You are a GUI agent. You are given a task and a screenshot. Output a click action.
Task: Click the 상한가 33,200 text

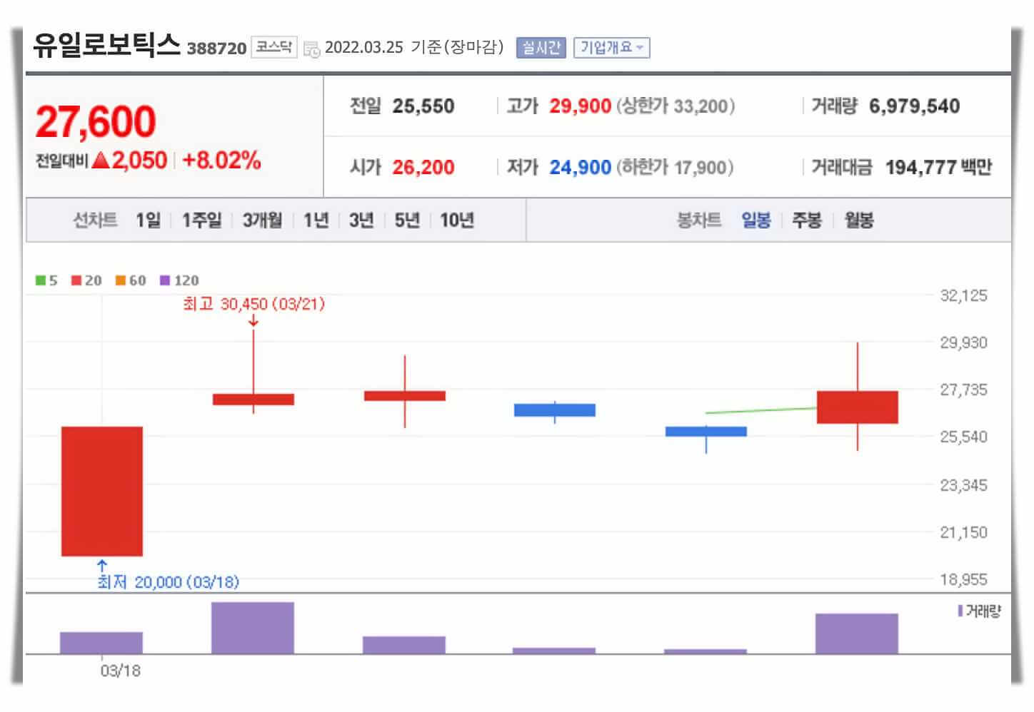(676, 106)
